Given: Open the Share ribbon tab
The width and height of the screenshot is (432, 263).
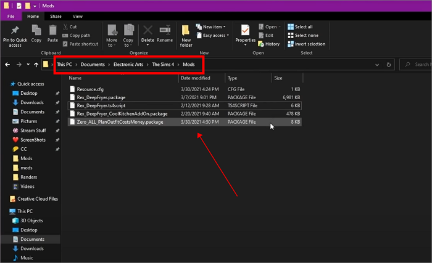Looking at the screenshot, I should 56,16.
